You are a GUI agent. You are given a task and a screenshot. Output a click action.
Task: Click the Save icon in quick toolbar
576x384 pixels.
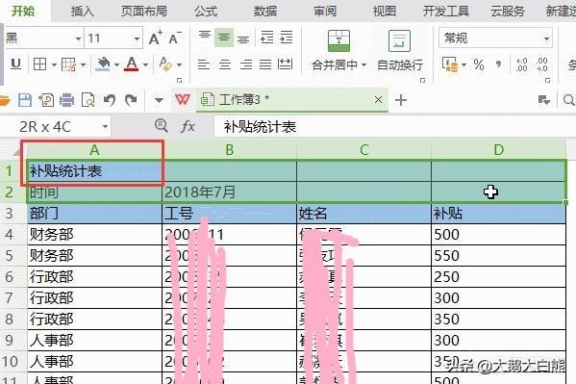tap(25, 100)
